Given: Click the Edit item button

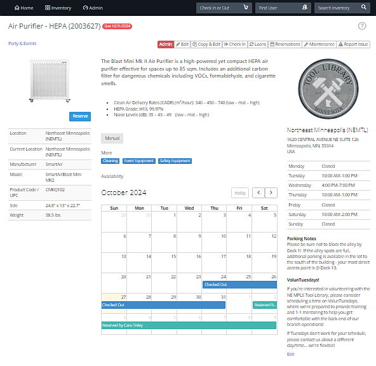Looking at the screenshot, I should tap(182, 44).
